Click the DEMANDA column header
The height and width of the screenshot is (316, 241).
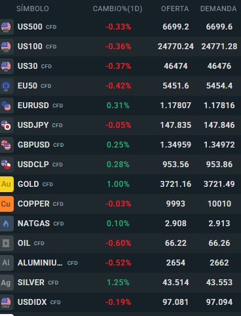[218, 9]
